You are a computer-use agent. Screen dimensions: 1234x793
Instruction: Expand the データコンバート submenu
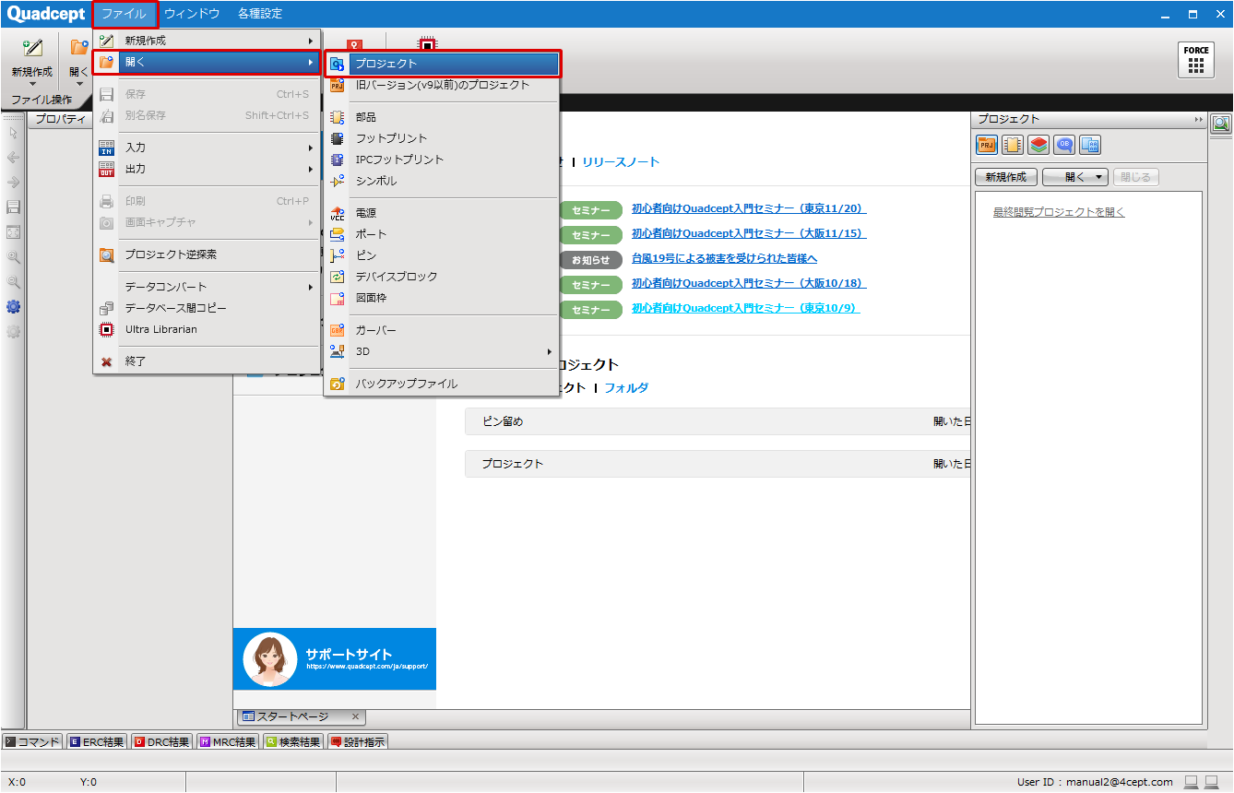pos(207,287)
